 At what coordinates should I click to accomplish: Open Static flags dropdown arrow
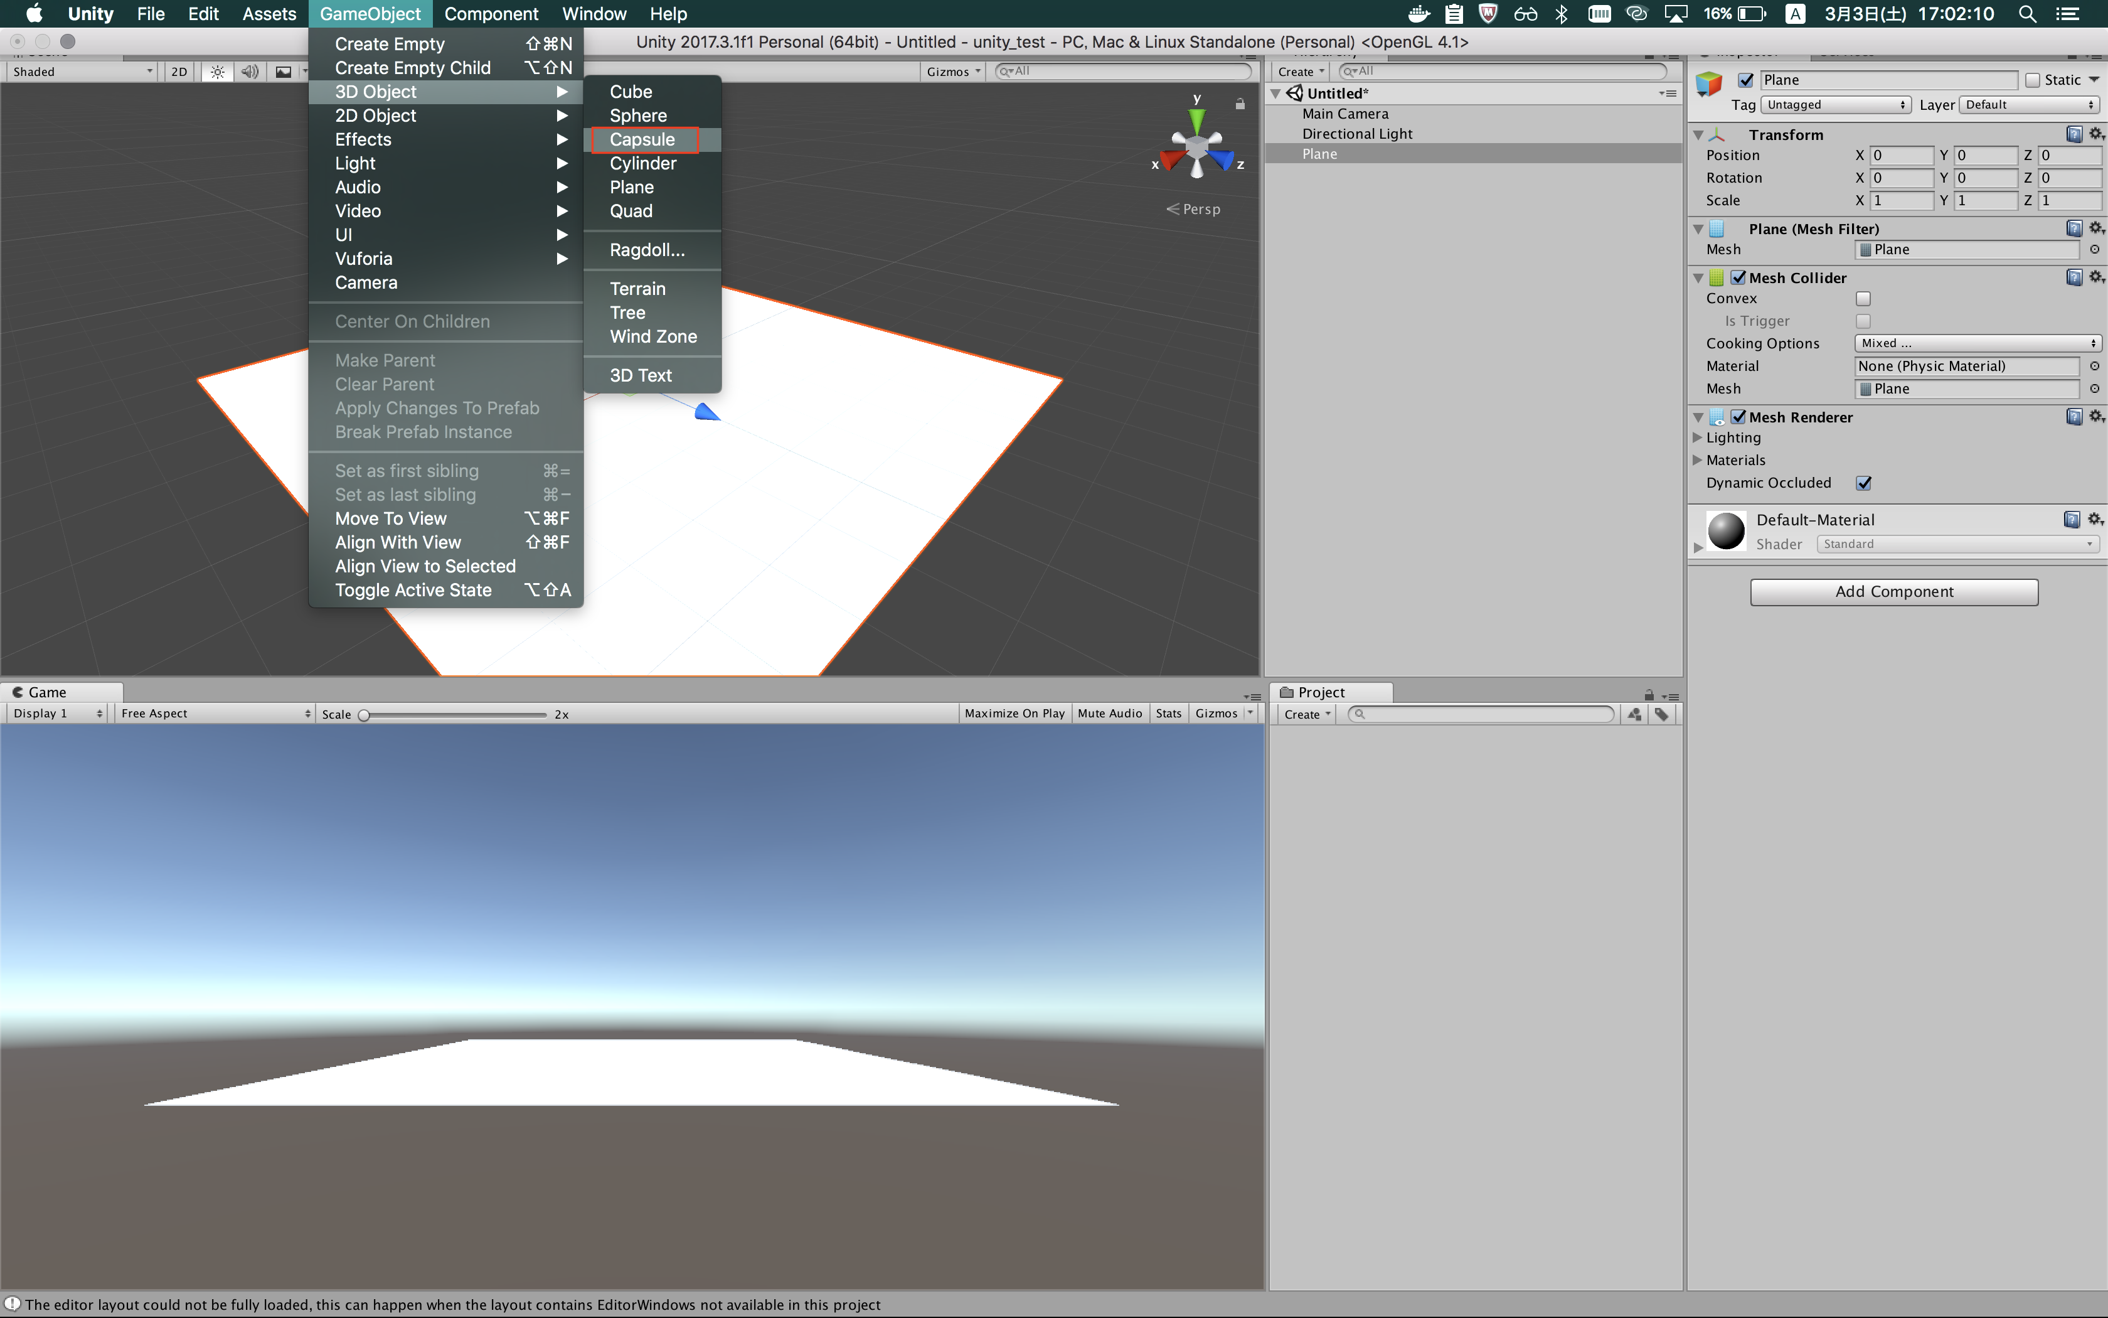click(2094, 80)
